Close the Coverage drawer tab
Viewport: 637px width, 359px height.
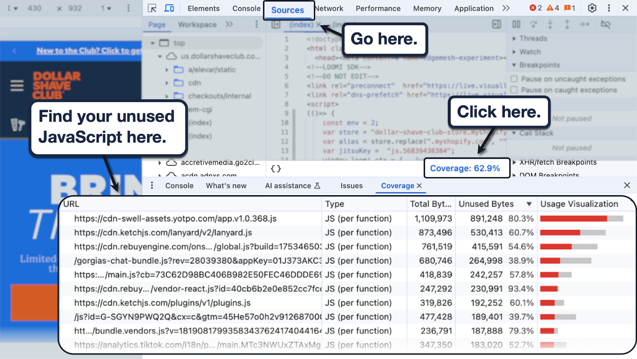[419, 186]
